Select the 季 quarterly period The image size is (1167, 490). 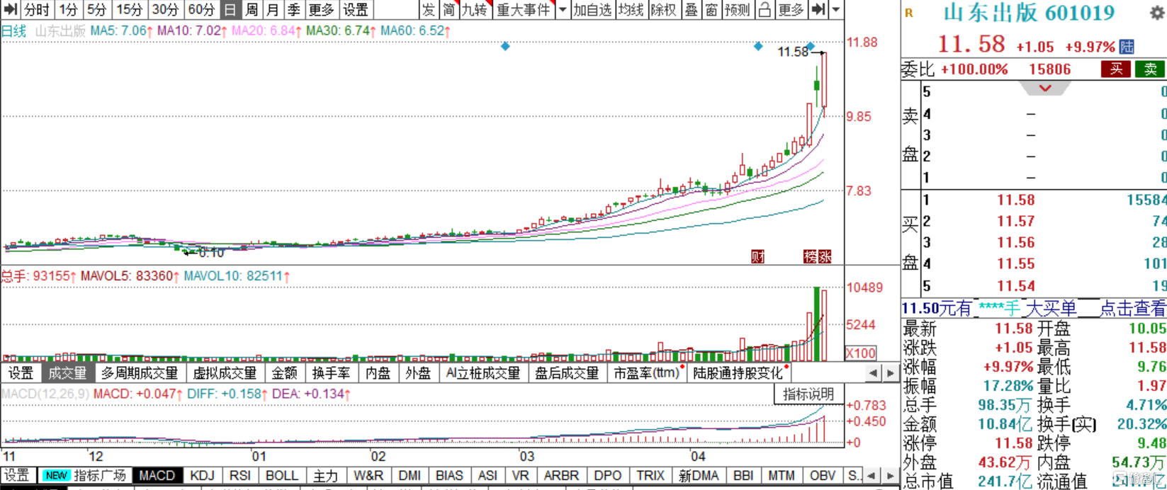point(293,10)
